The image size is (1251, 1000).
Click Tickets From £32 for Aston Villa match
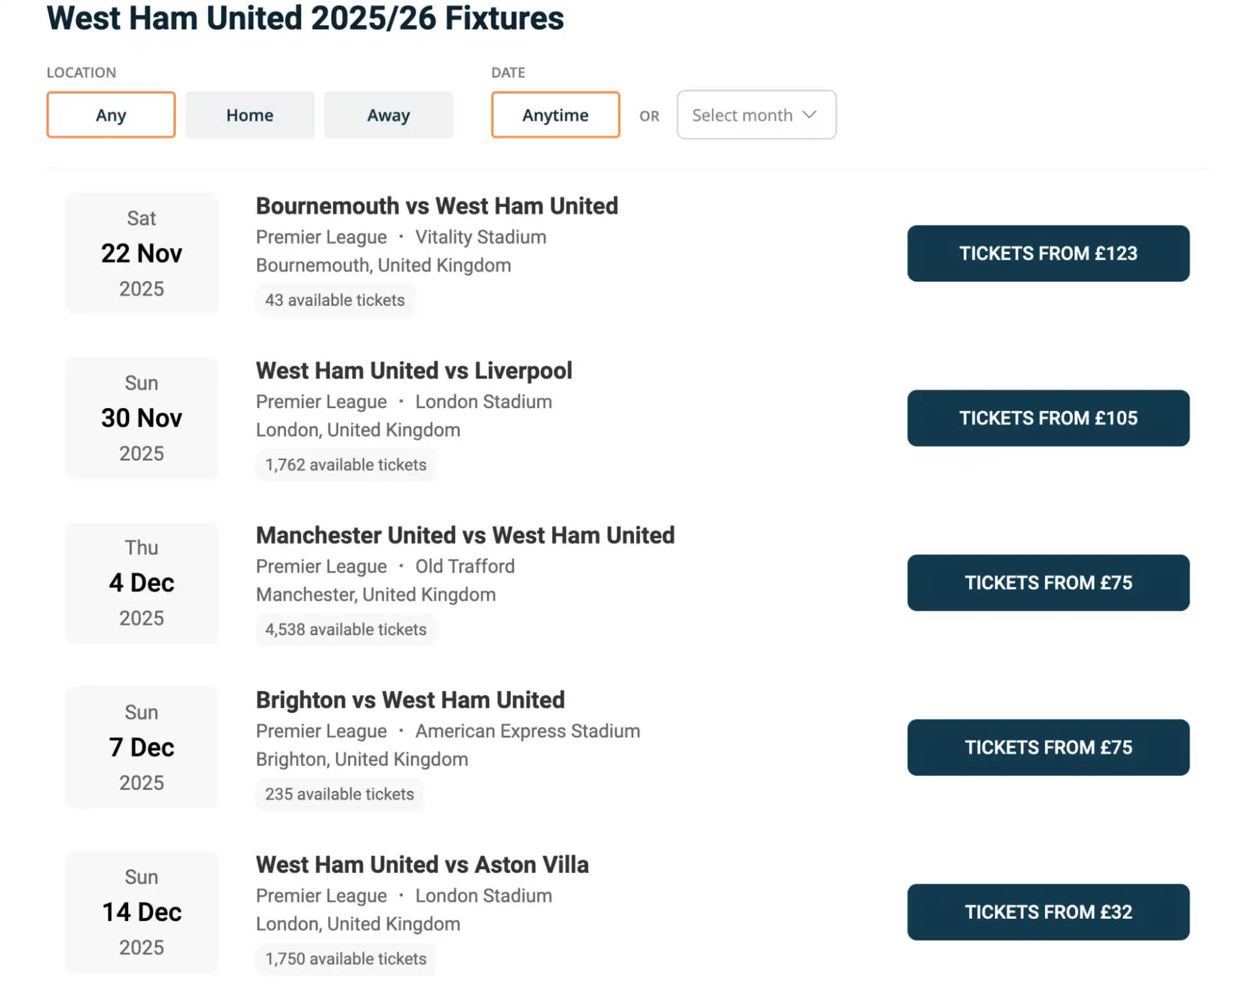click(1048, 912)
